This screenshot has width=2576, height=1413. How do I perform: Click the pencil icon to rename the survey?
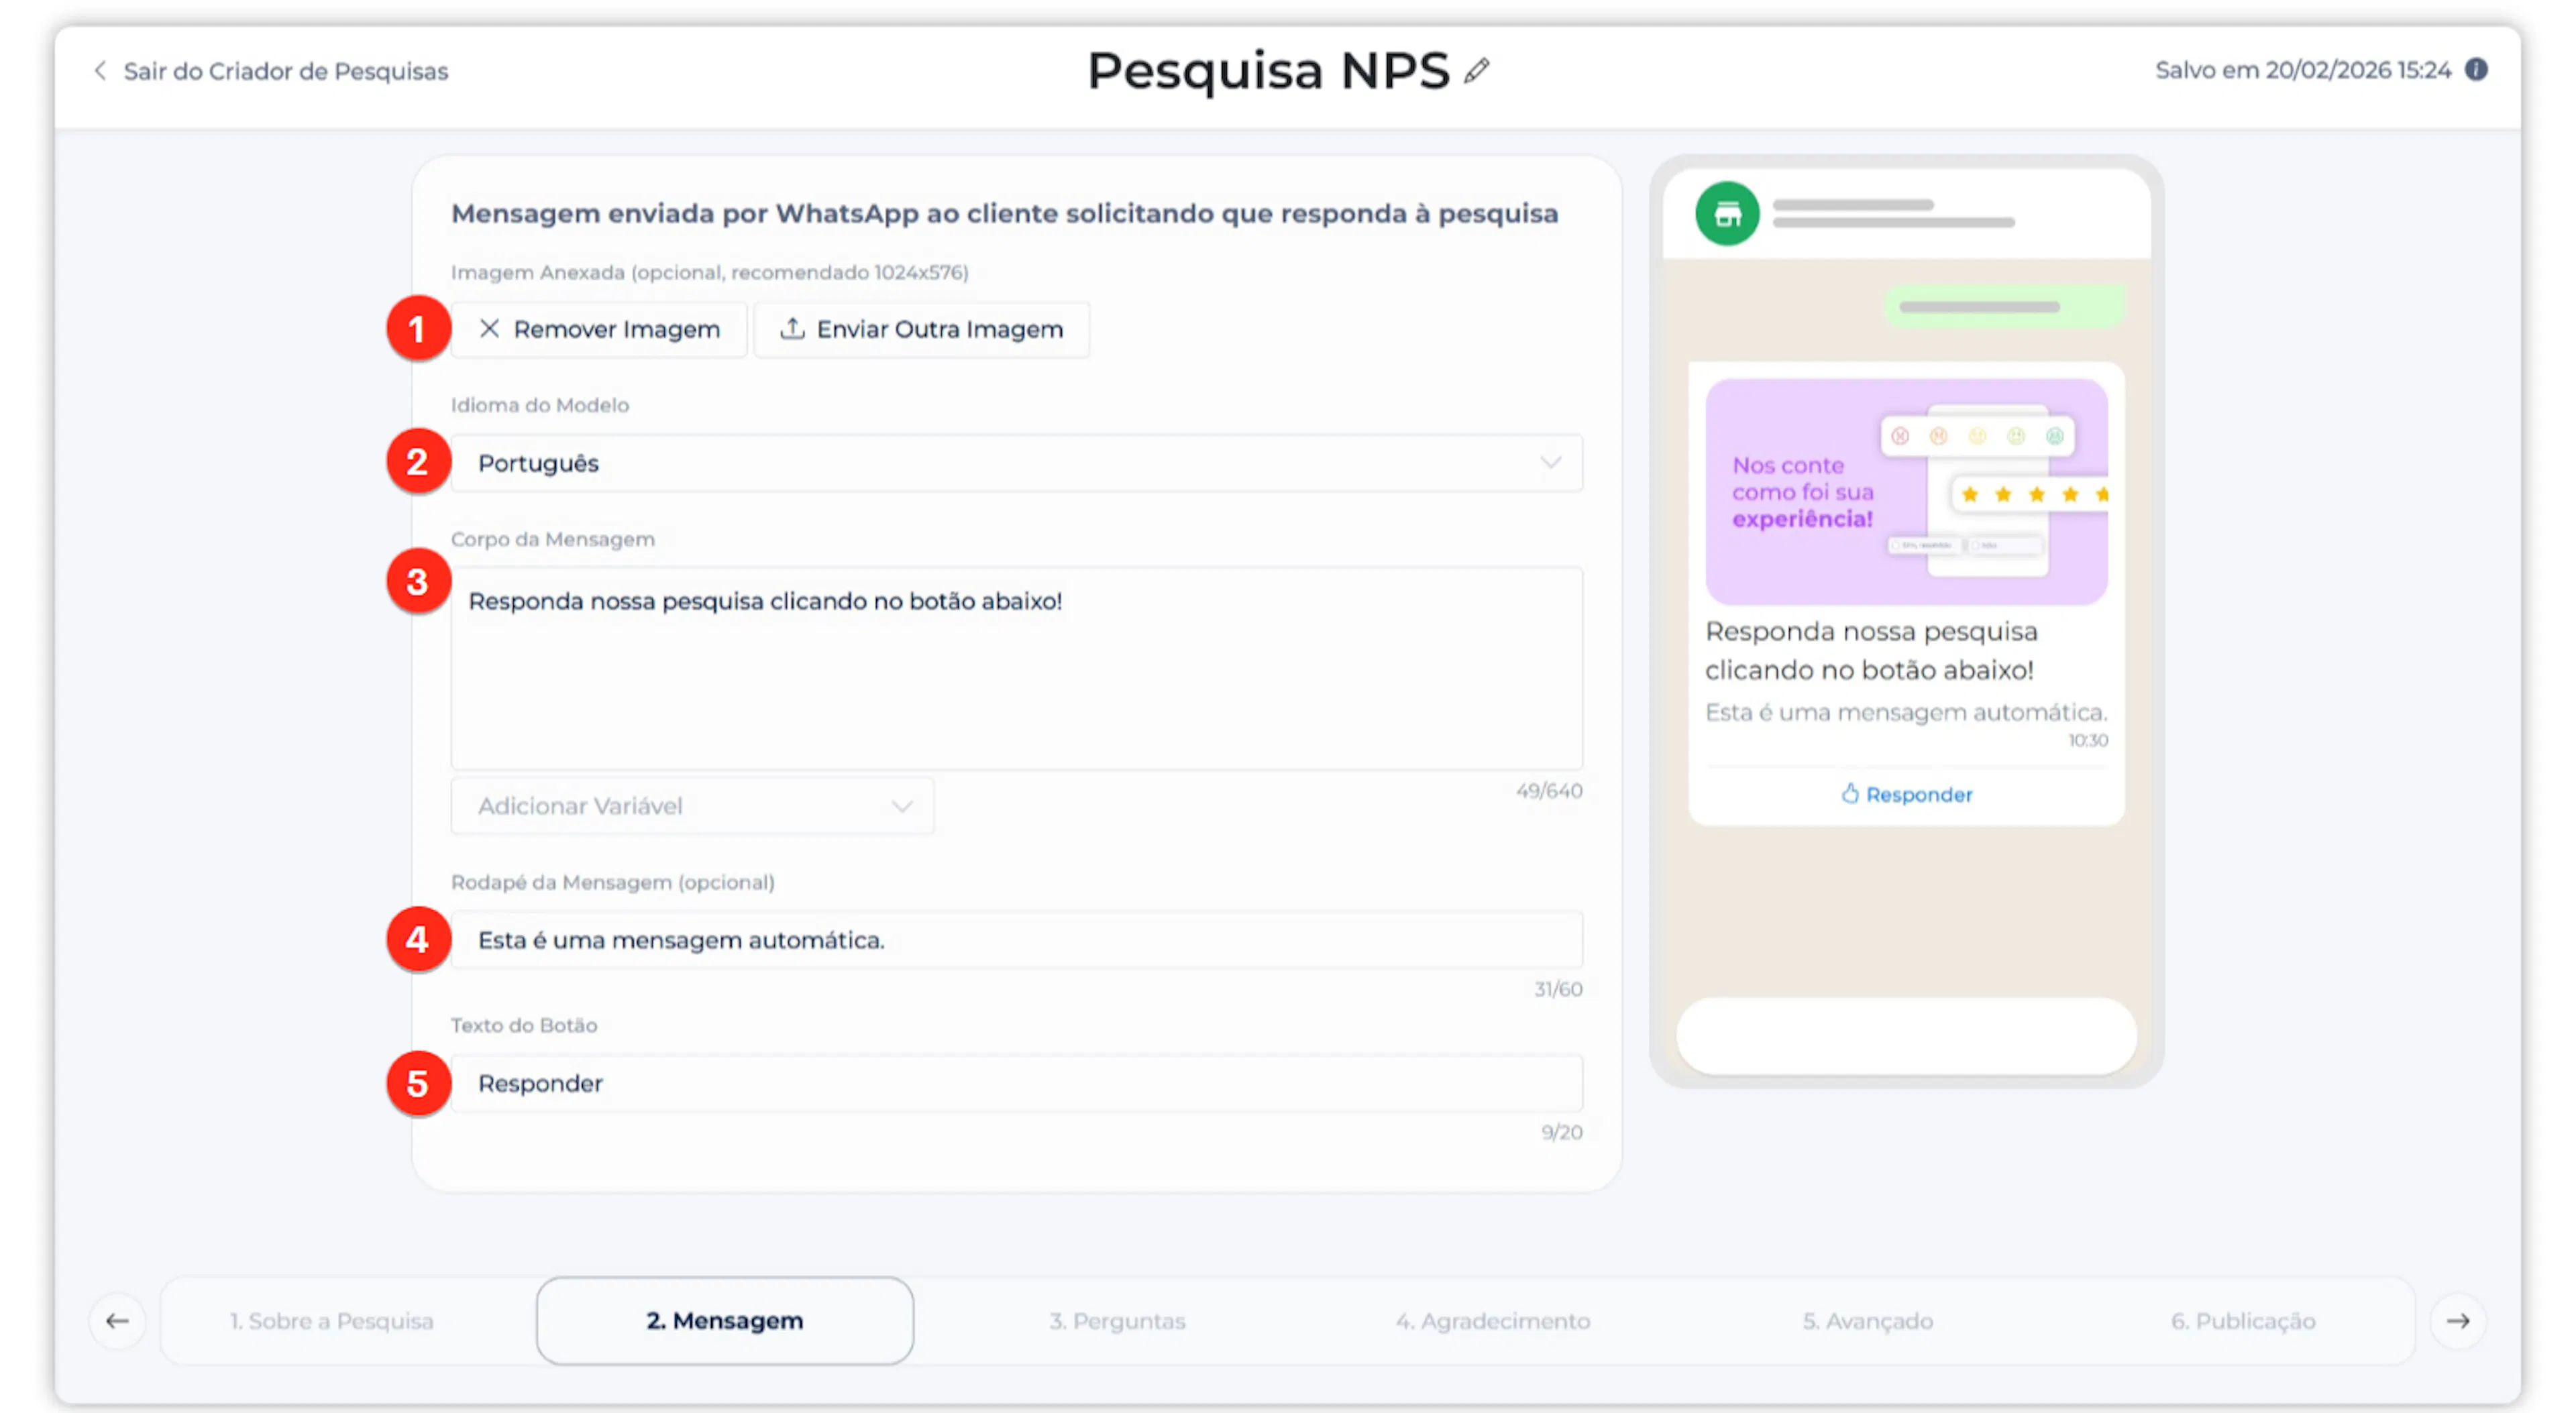[1476, 71]
